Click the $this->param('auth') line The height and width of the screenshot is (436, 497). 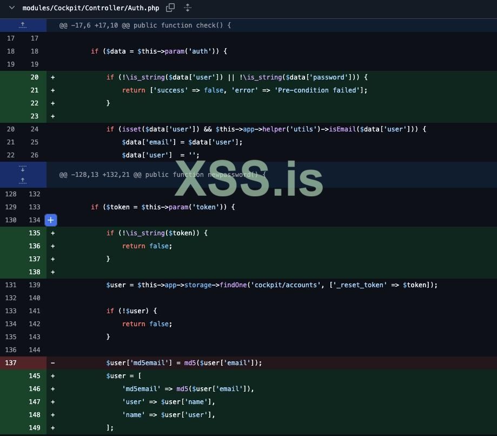[x=159, y=51]
